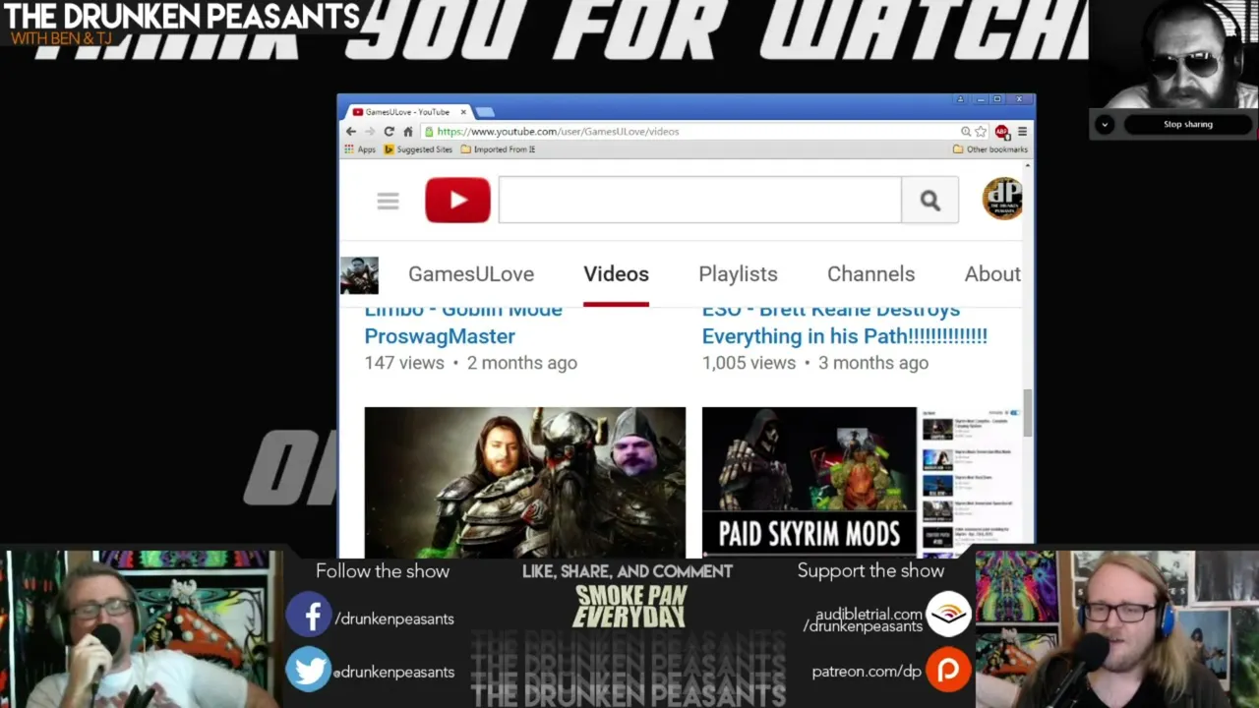1259x708 pixels.
Task: Open Other bookmarks folder
Action: point(990,149)
